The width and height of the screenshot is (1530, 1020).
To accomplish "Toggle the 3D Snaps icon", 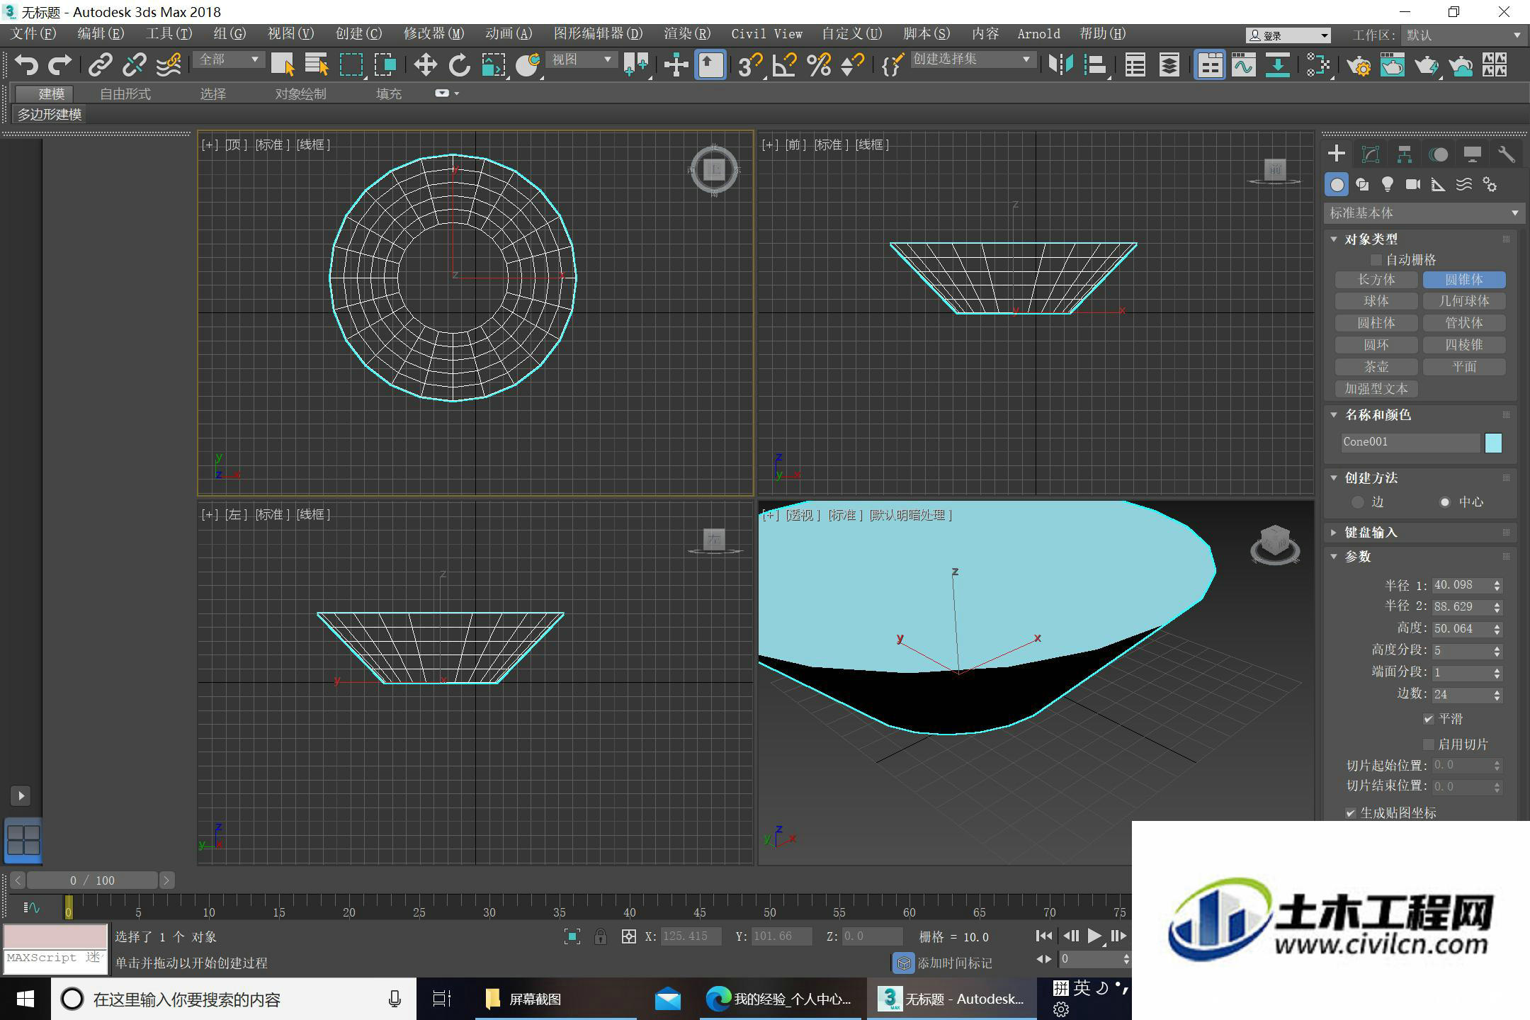I will pyautogui.click(x=749, y=65).
